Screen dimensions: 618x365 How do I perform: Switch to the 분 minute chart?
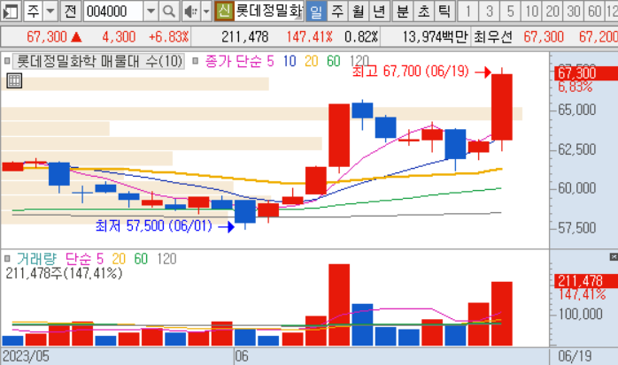coord(403,11)
